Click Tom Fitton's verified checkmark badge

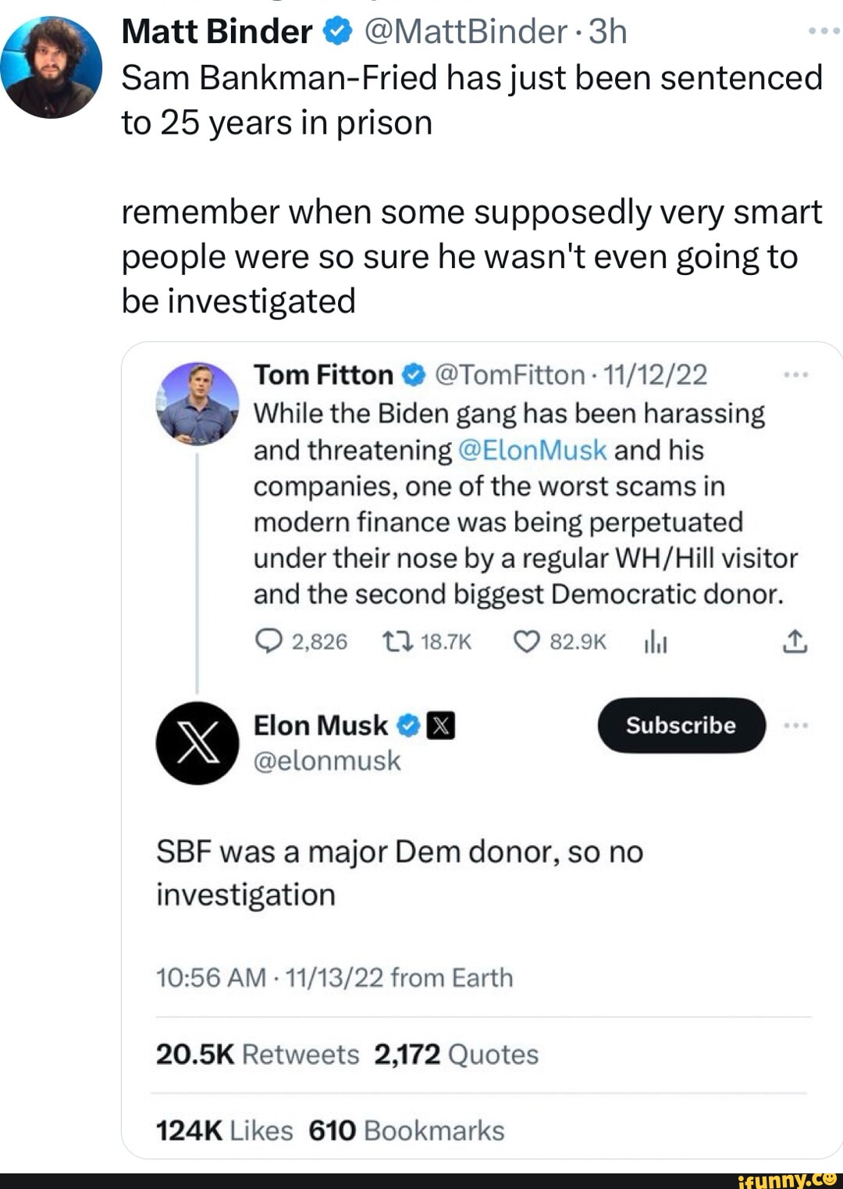(413, 376)
